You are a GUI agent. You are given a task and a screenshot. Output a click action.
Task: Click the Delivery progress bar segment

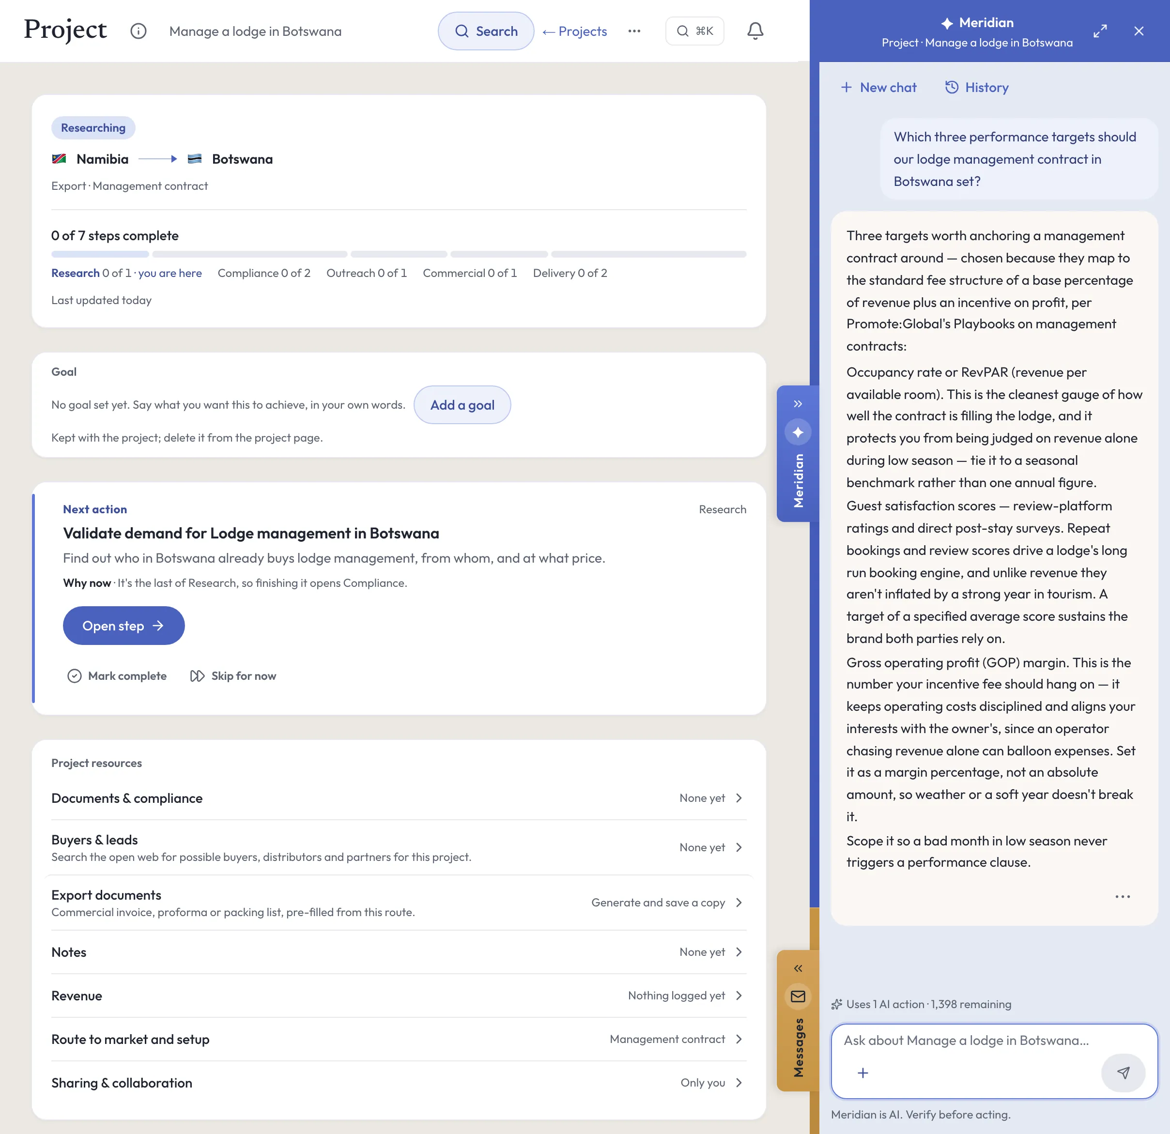(x=648, y=254)
